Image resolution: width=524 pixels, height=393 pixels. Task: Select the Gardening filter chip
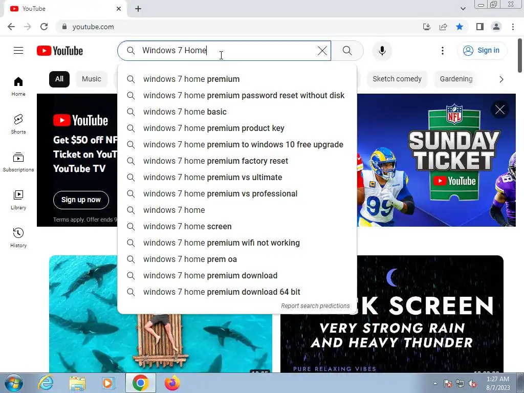coord(456,79)
